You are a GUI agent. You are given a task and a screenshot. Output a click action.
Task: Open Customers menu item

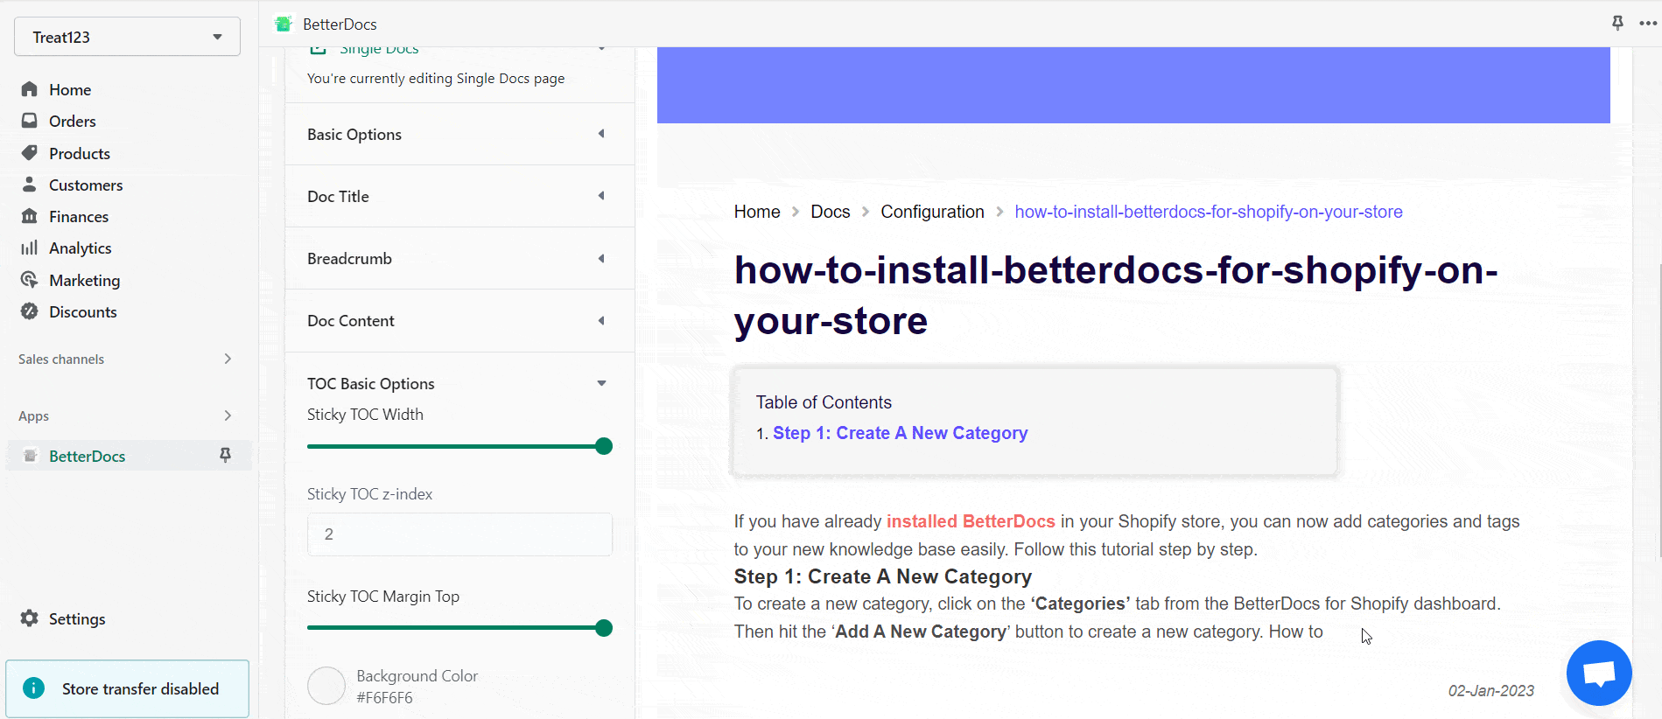[x=86, y=185]
